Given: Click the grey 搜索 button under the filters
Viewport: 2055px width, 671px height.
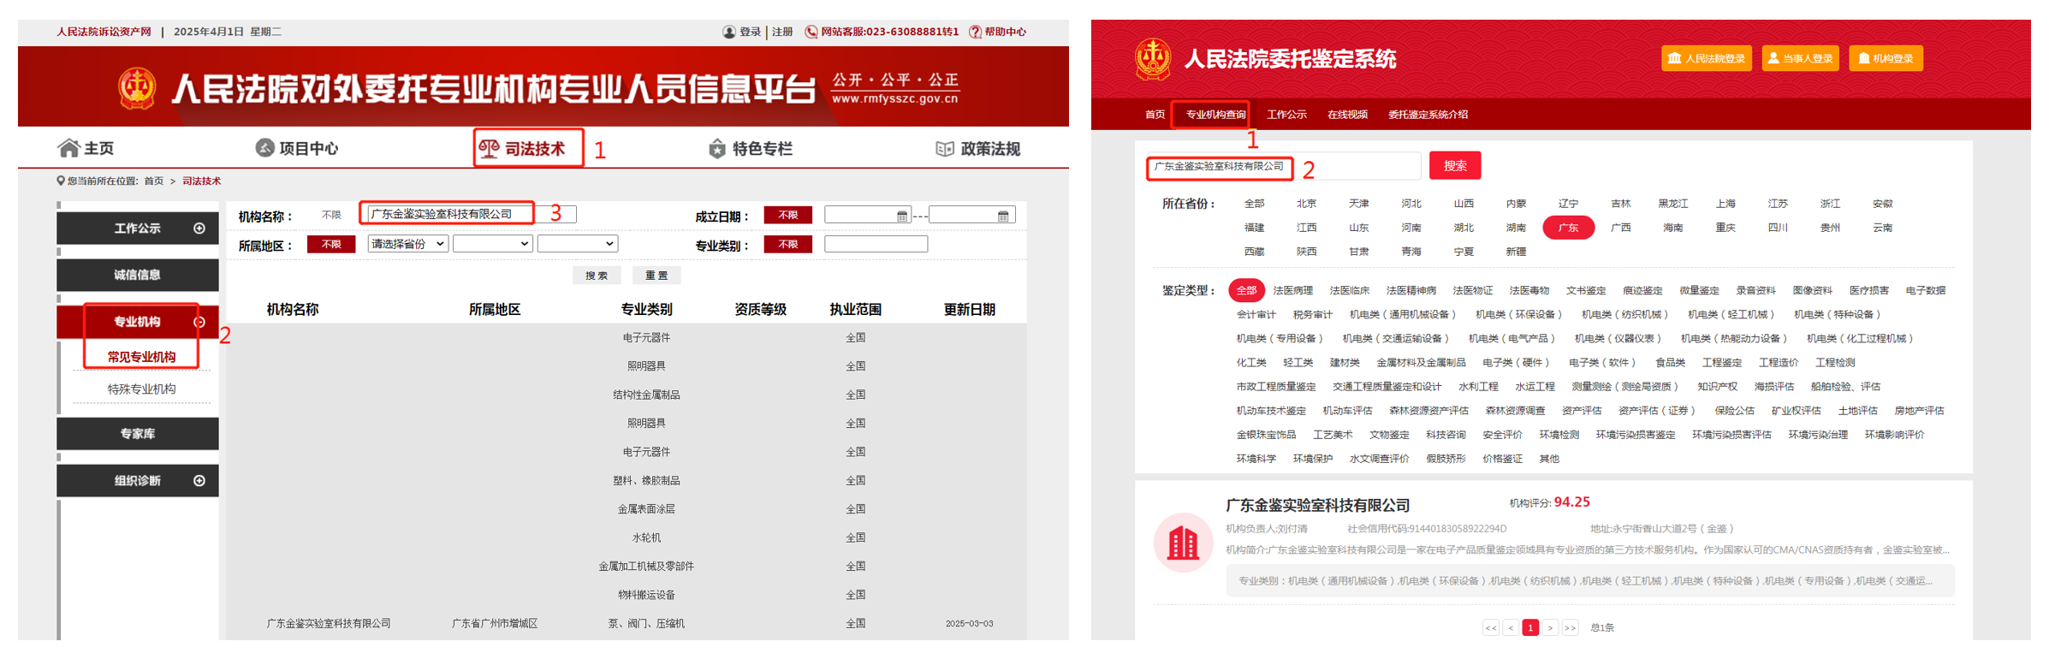Looking at the screenshot, I should click(x=597, y=276).
